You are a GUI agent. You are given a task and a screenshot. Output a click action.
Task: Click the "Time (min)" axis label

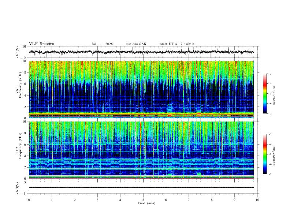146,203
